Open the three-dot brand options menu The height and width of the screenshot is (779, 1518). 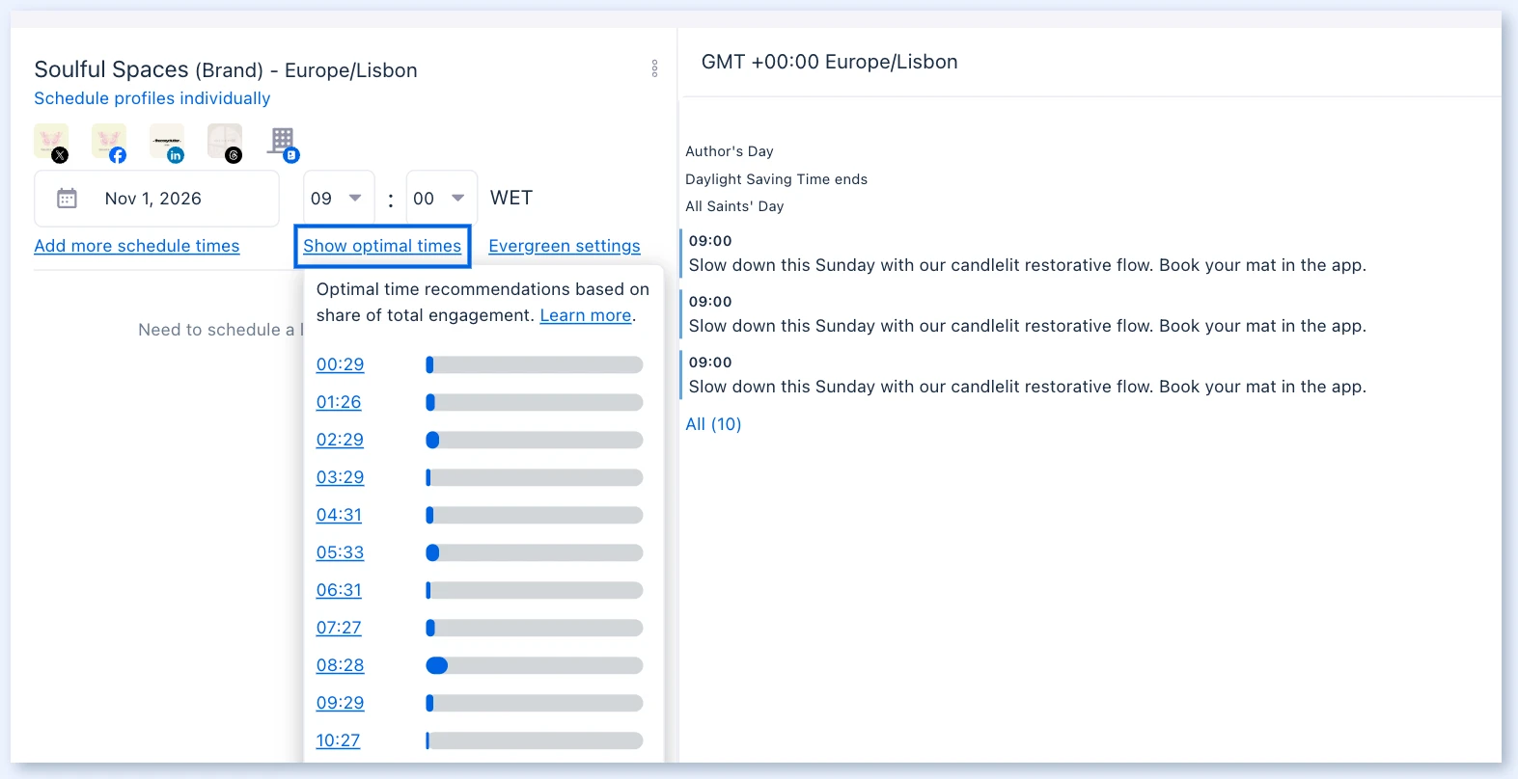(654, 68)
